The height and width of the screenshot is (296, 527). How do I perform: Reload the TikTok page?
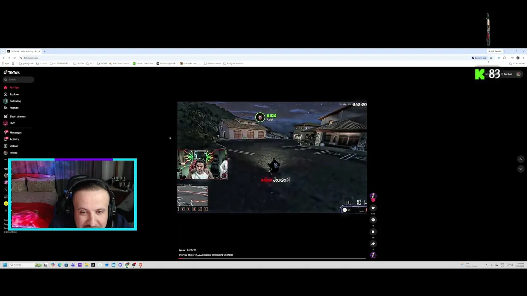point(14,58)
